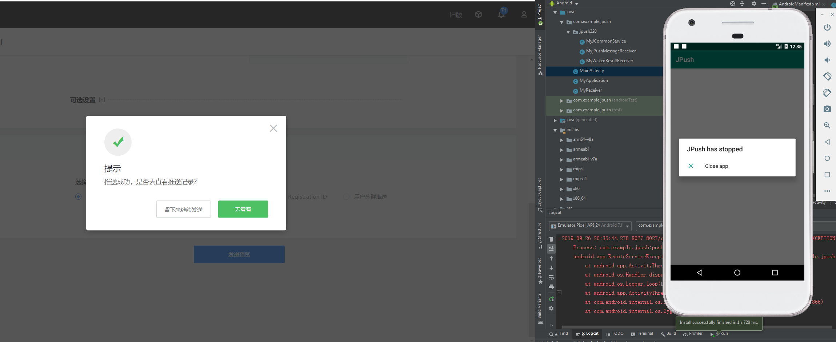Click the emulator sidebar Home circle icon
836x342 pixels.
[827, 158]
